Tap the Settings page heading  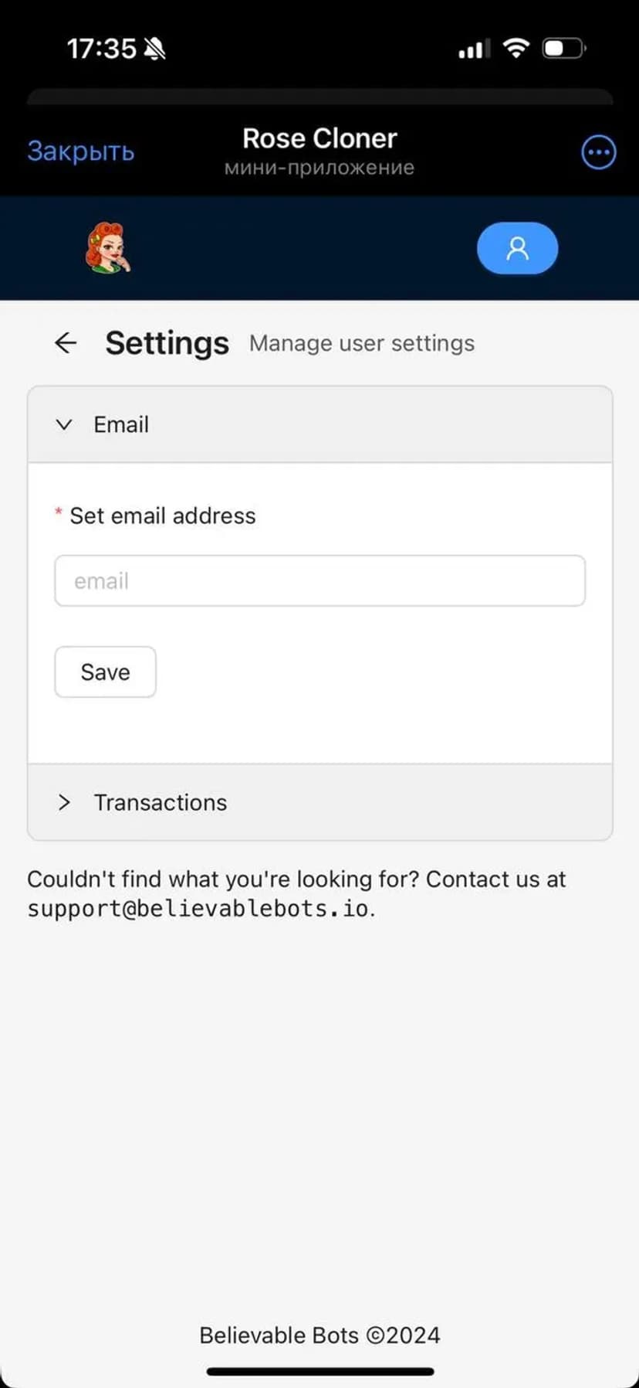(167, 343)
